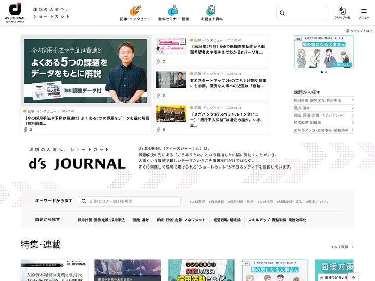Clip the 有名スタートアップ2社 article
375x281 pixels.
[158, 95]
